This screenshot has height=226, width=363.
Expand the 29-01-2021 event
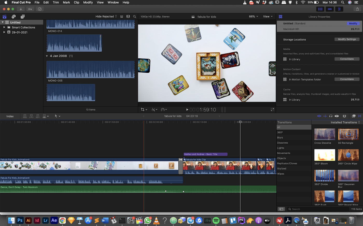pyautogui.click(x=4, y=32)
